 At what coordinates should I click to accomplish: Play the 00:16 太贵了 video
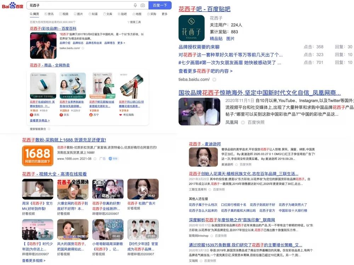(x=108, y=189)
